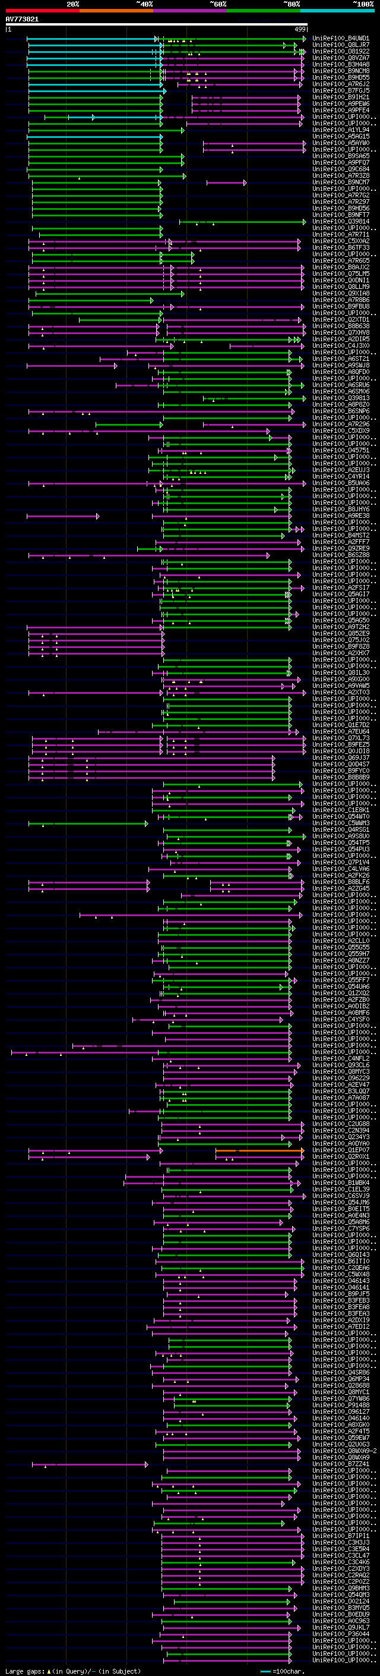Click the green ~80% identity legend bar
380x1676 pixels.
click(x=264, y=11)
